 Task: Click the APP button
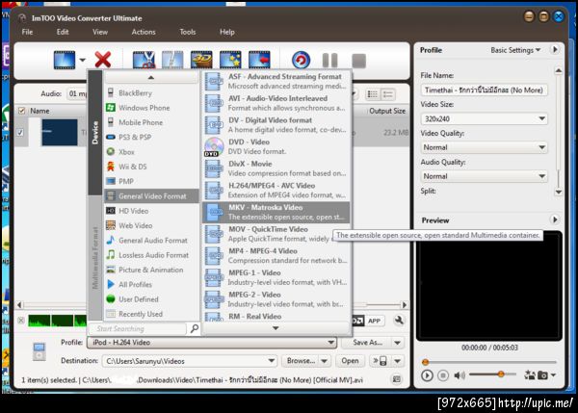point(374,321)
